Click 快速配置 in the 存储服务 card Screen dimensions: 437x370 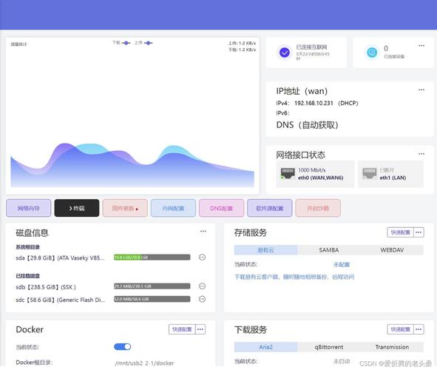point(400,232)
